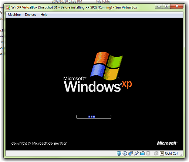
Task: Click the Windows XP boot progress bar
Action: coord(94,117)
